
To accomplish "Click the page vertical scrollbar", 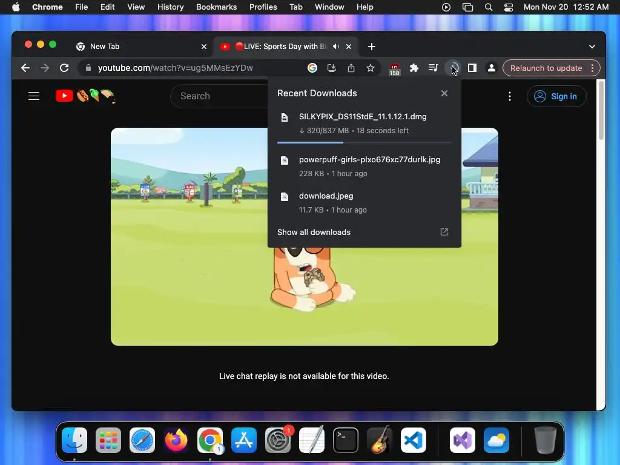I will 601,111.
